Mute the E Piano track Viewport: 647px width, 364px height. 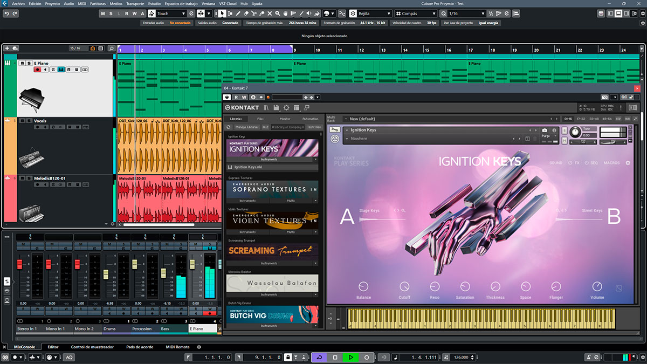click(22, 63)
